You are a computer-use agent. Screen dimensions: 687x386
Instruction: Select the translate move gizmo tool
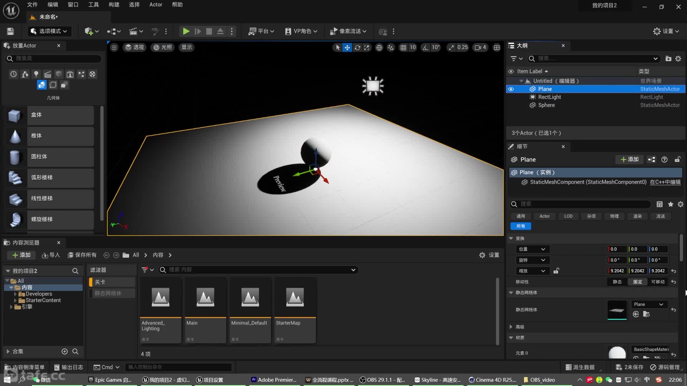coord(347,48)
